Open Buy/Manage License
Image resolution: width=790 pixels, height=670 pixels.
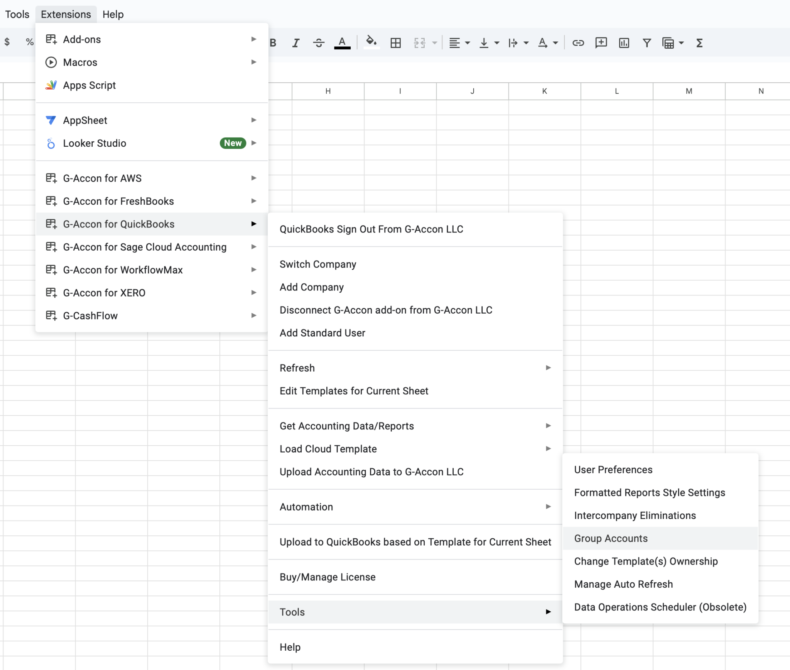point(415,577)
